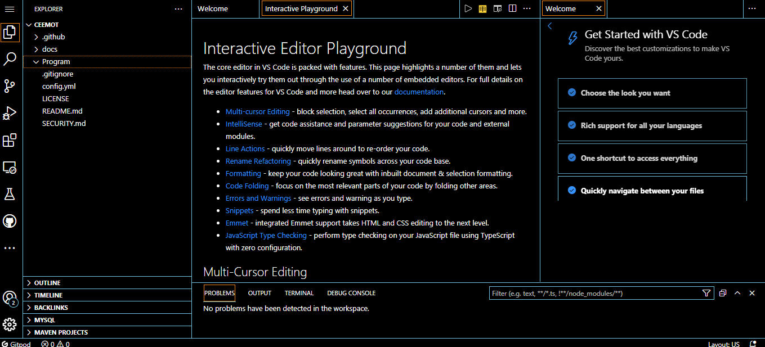Open the README.md file
765x347 pixels.
(x=107, y=111)
